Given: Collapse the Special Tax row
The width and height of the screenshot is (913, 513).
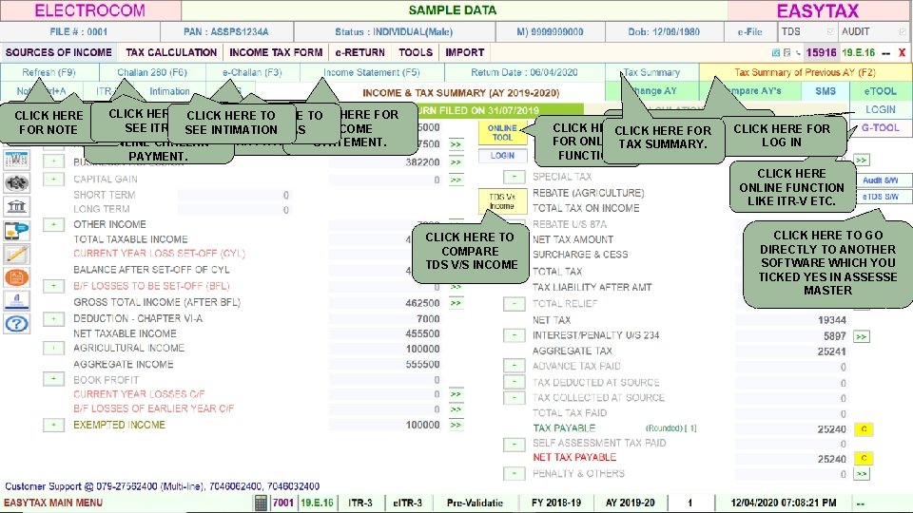Looking at the screenshot, I should (x=515, y=177).
